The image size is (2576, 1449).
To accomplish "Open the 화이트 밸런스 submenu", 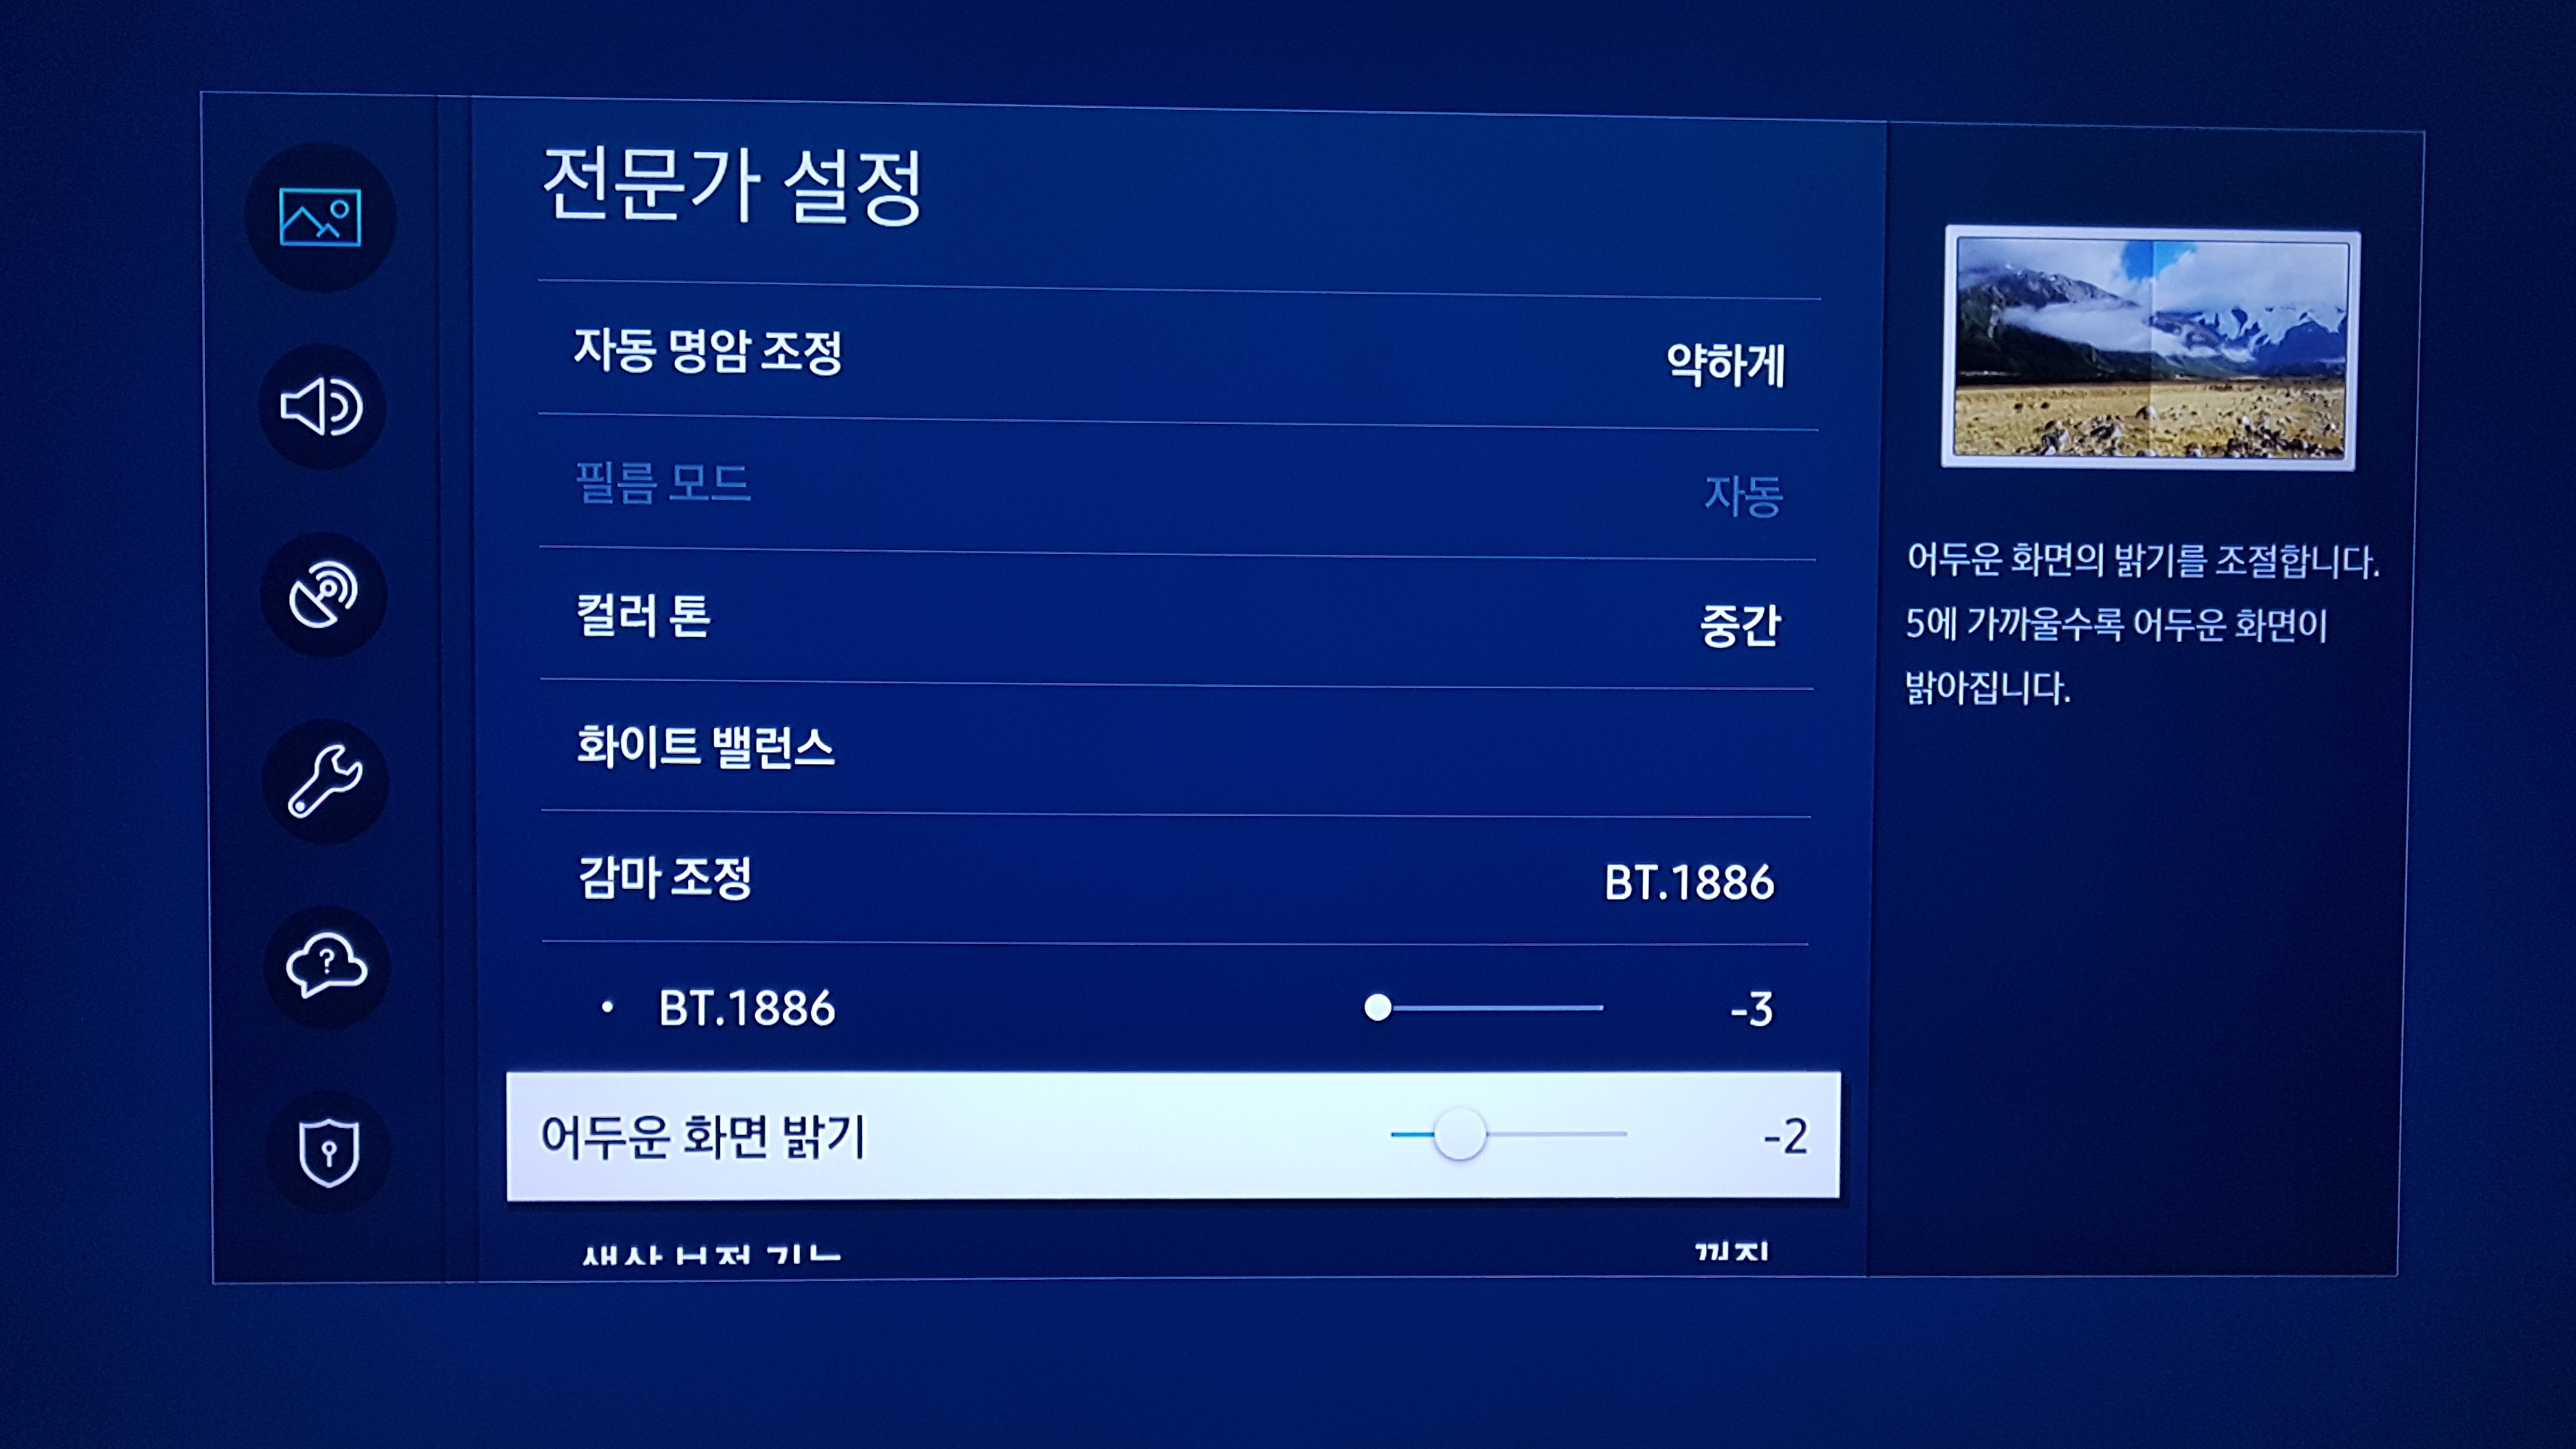I will point(705,747).
